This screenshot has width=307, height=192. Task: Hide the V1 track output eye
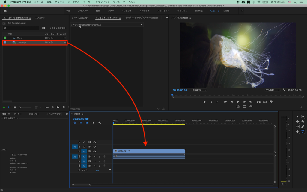94,151
